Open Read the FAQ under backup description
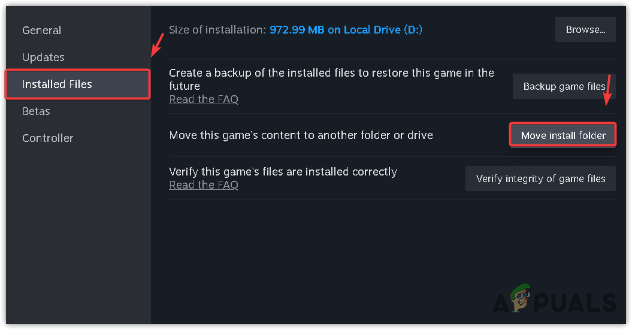This screenshot has height=330, width=632. click(204, 99)
